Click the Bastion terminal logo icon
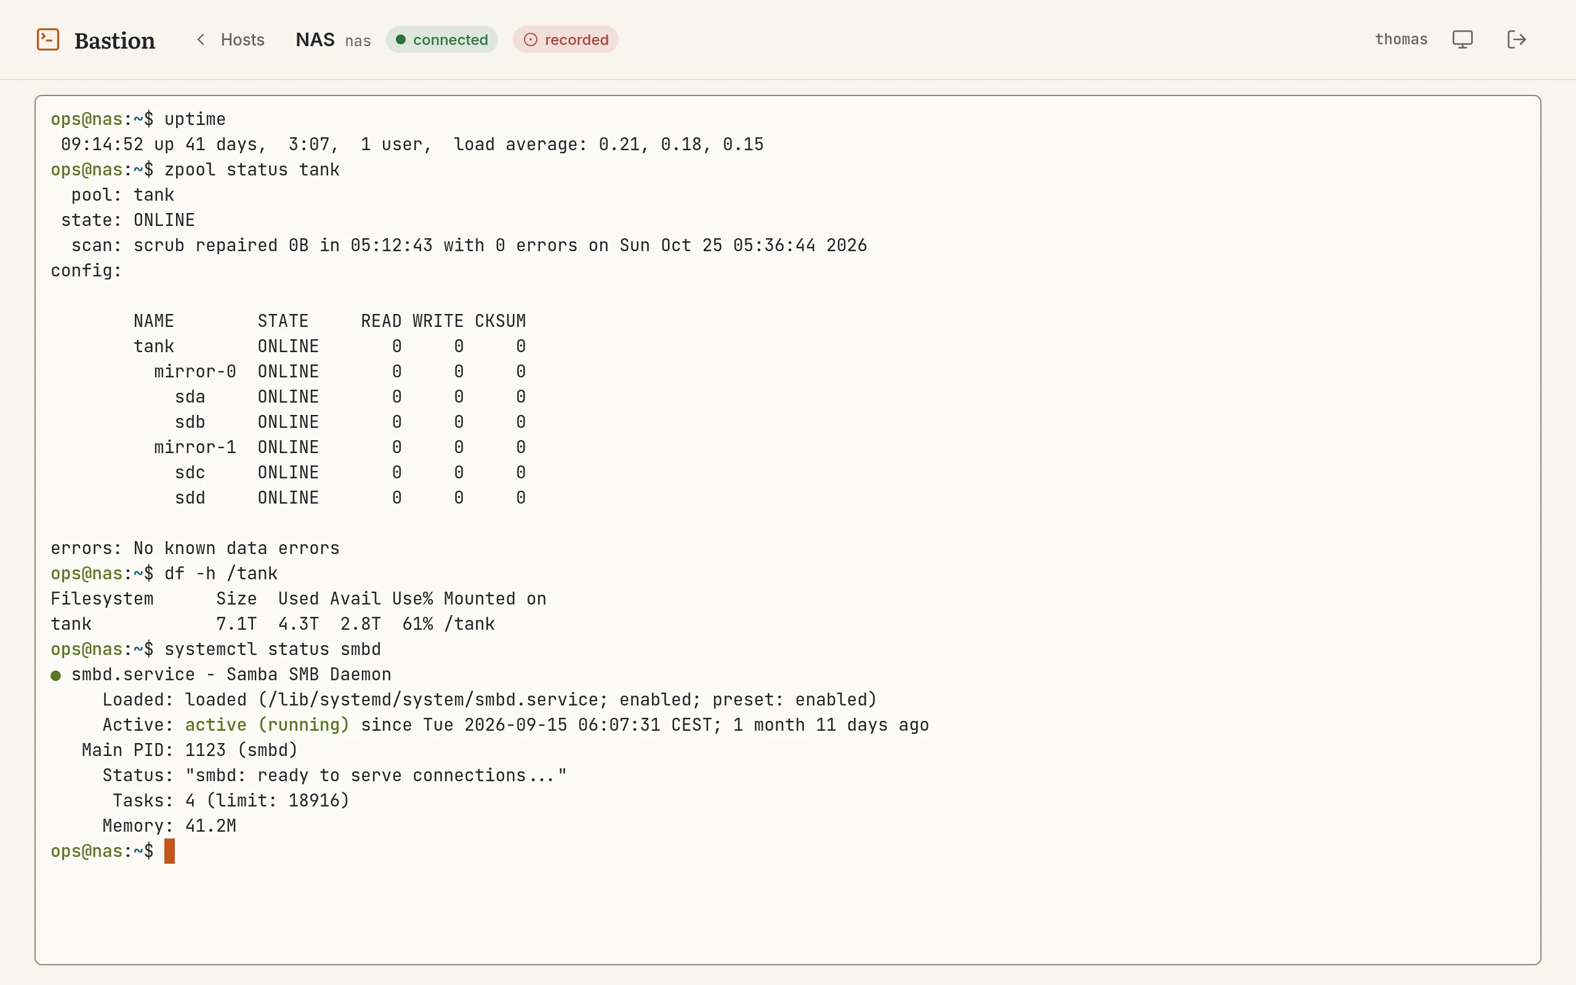The image size is (1576, 985). (47, 39)
